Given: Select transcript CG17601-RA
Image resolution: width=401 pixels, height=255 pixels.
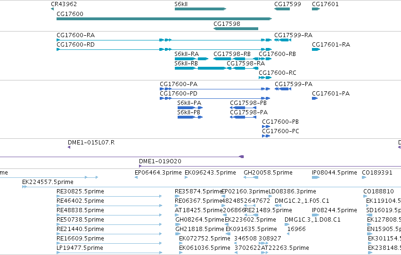Looking at the screenshot, I should tap(316, 49).
